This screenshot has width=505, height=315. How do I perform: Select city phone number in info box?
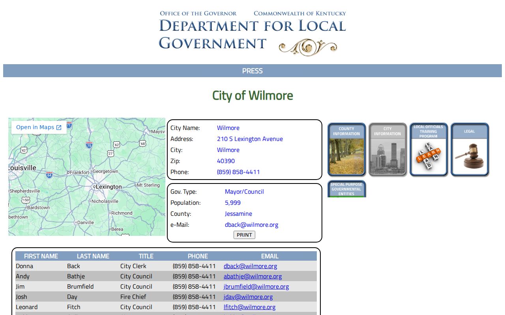tap(238, 172)
